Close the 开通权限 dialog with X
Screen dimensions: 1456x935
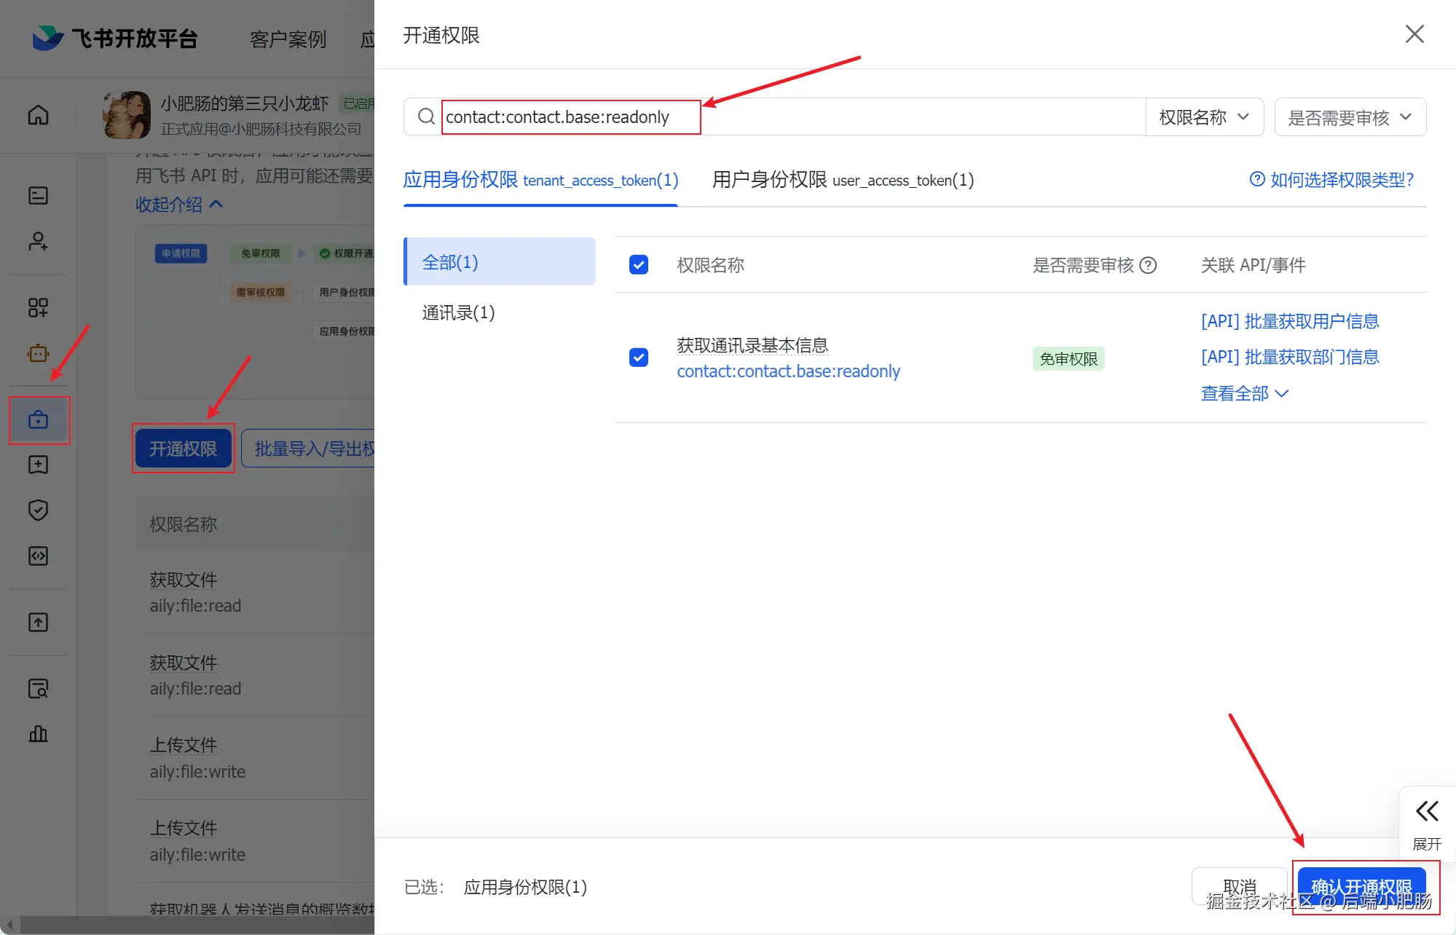pyautogui.click(x=1414, y=34)
